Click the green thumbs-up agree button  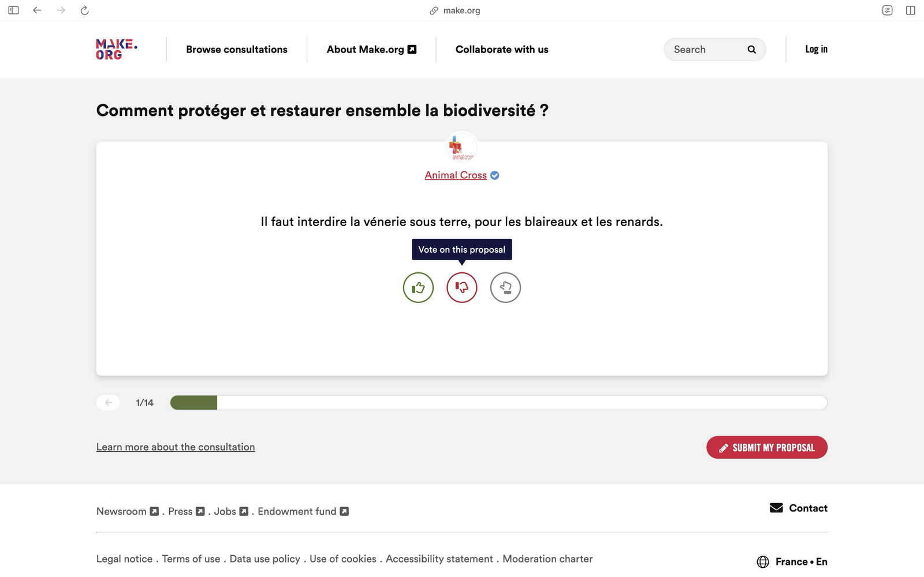click(418, 287)
